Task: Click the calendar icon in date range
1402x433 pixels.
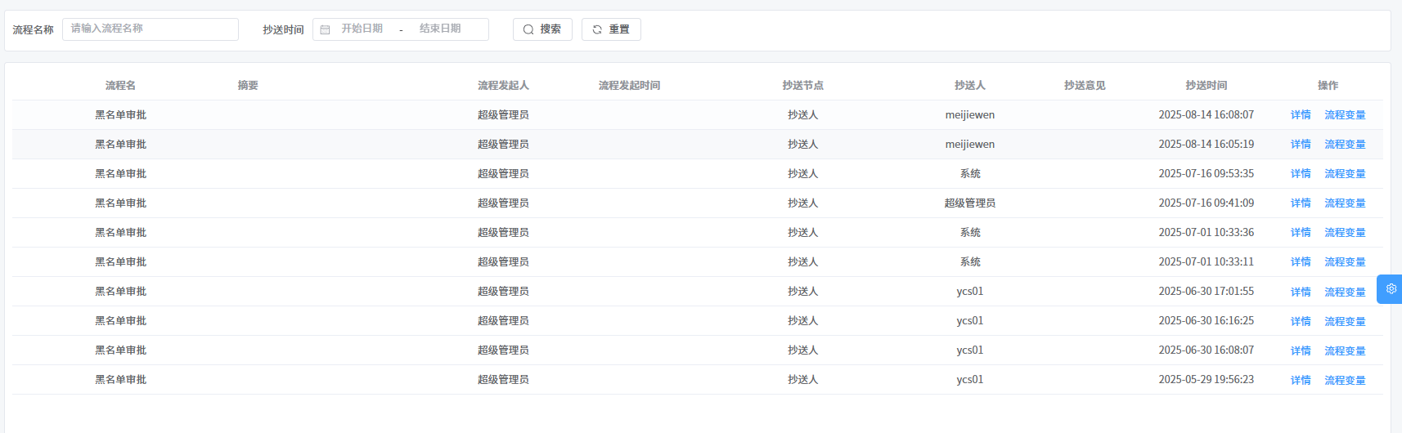Action: pos(325,29)
